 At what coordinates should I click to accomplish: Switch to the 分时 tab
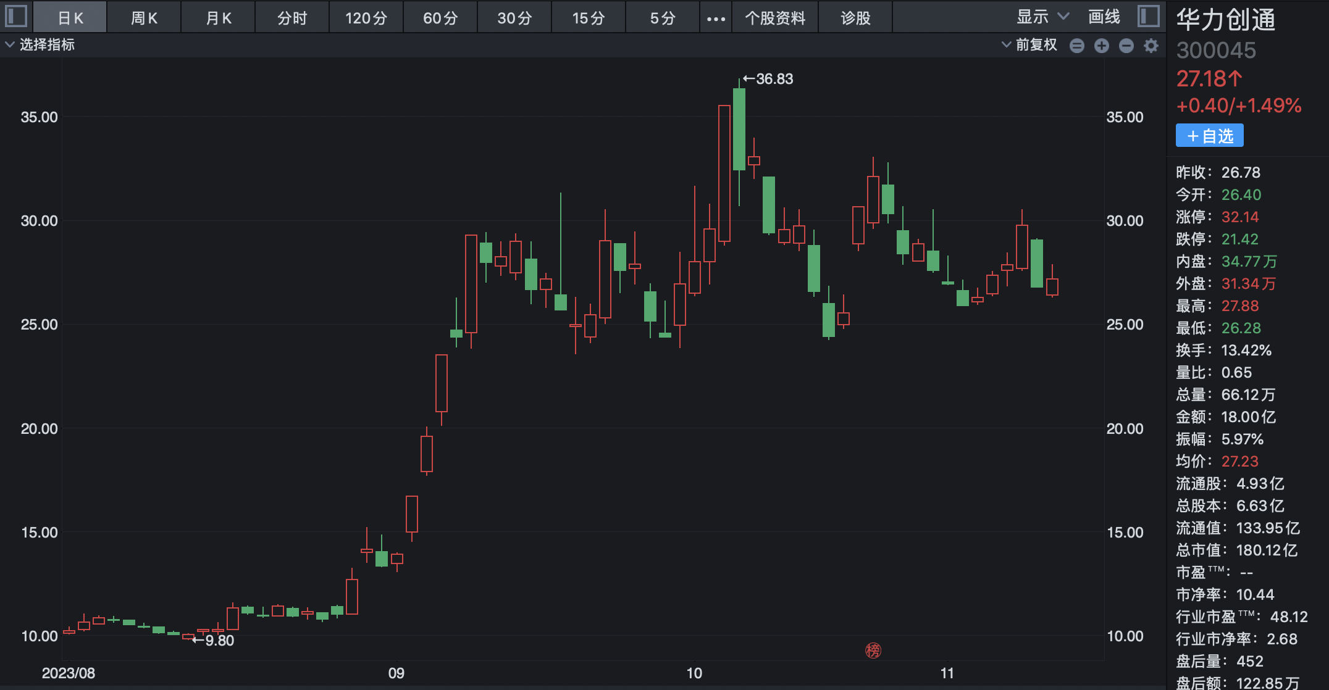point(292,18)
